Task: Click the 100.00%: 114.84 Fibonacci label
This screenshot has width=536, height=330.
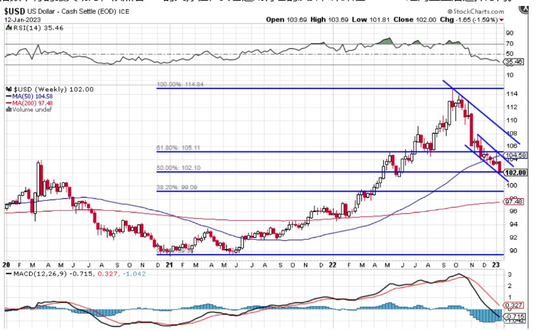Action: click(x=178, y=84)
